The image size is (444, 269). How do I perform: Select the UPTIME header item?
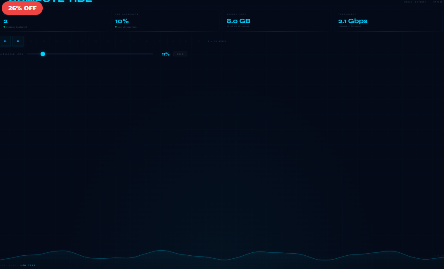(438, 2)
